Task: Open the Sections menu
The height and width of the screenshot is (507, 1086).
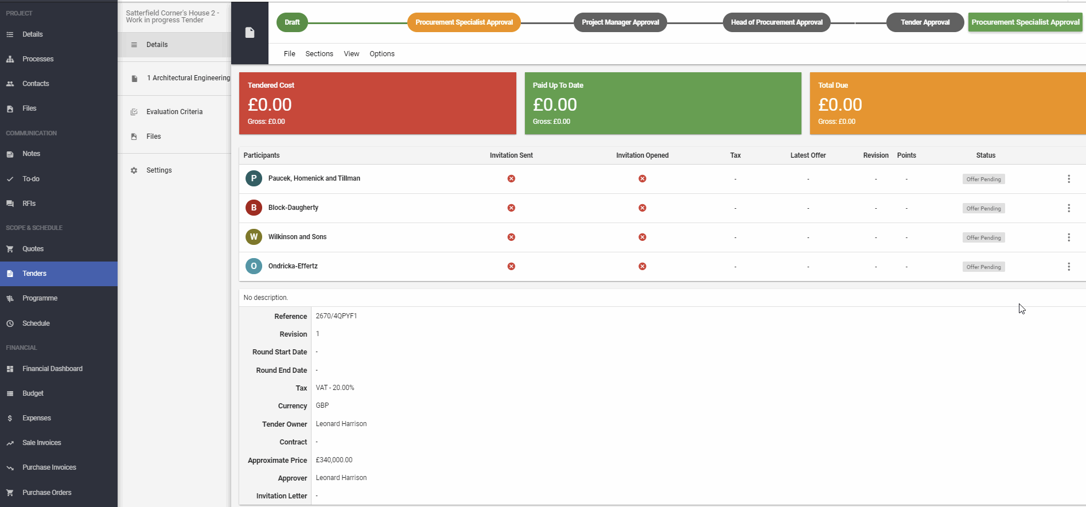Action: pos(319,54)
